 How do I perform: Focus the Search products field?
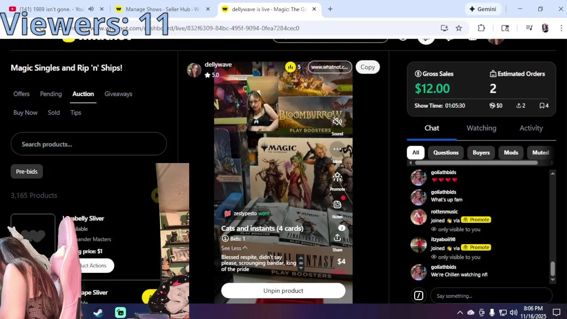point(89,144)
